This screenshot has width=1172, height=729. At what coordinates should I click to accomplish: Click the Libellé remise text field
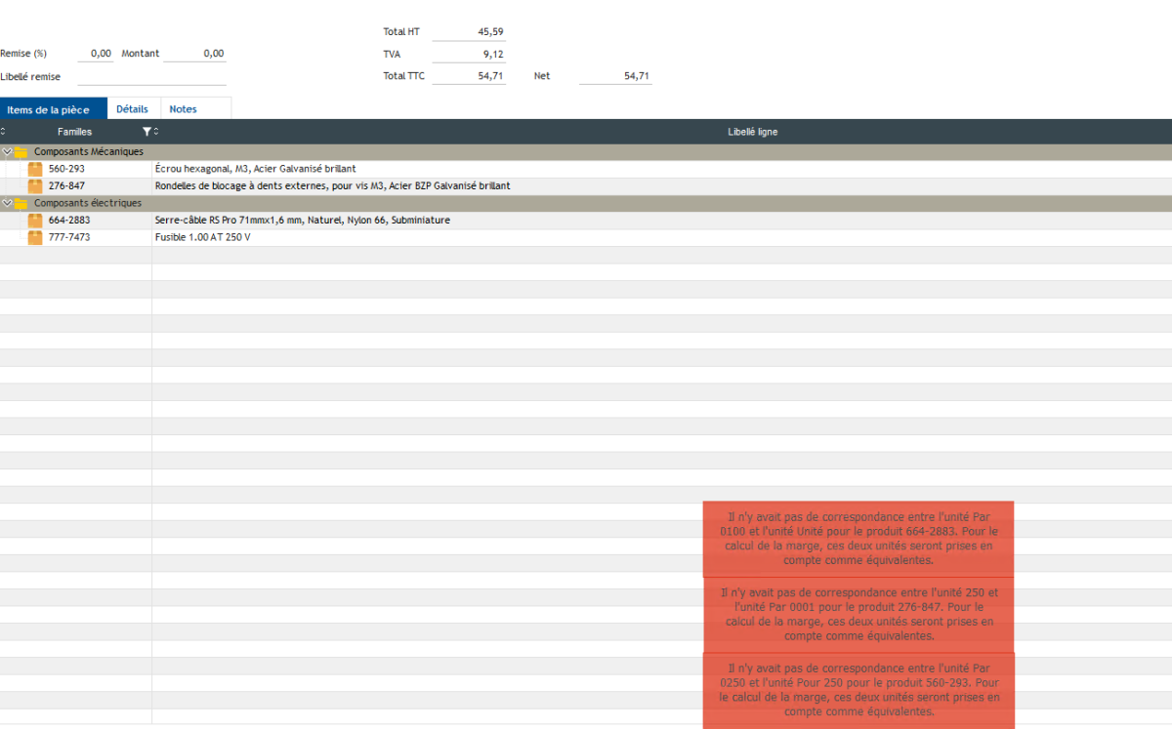[151, 76]
